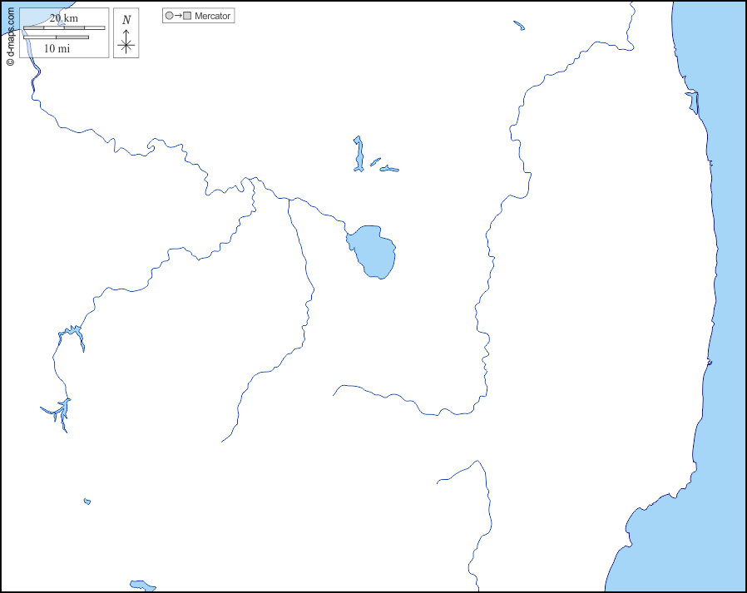Image resolution: width=747 pixels, height=593 pixels.
Task: Click the circle icon in the Mercator legend
Action: coord(170,16)
